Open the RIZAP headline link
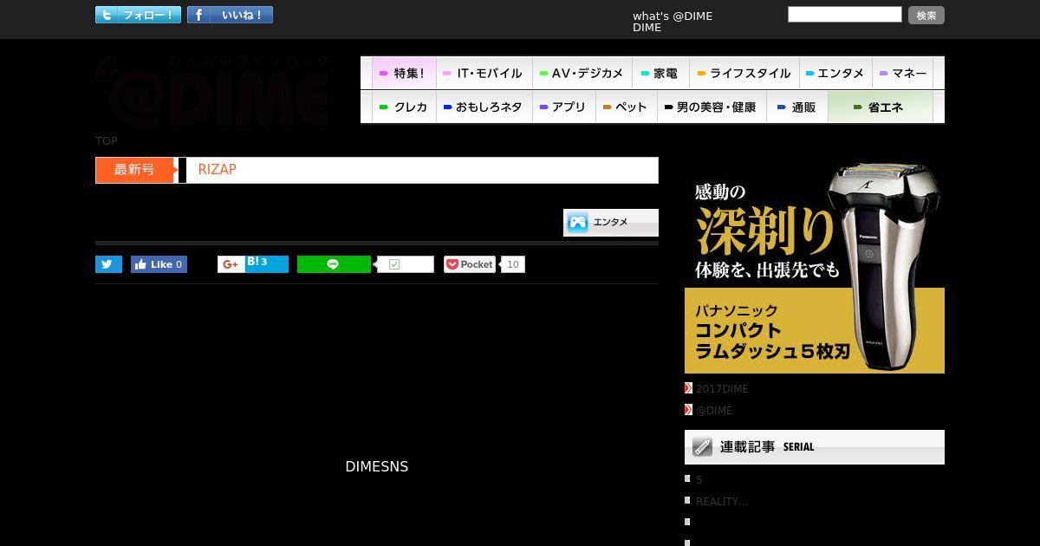 tap(217, 170)
